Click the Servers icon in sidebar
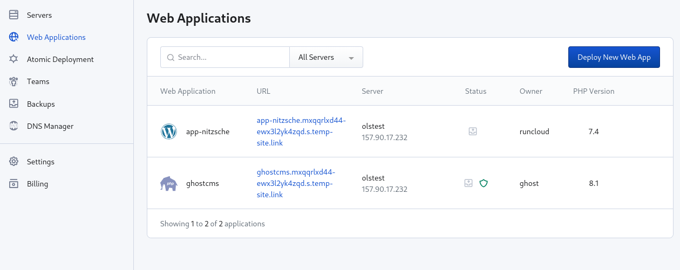The image size is (680, 270). (14, 15)
